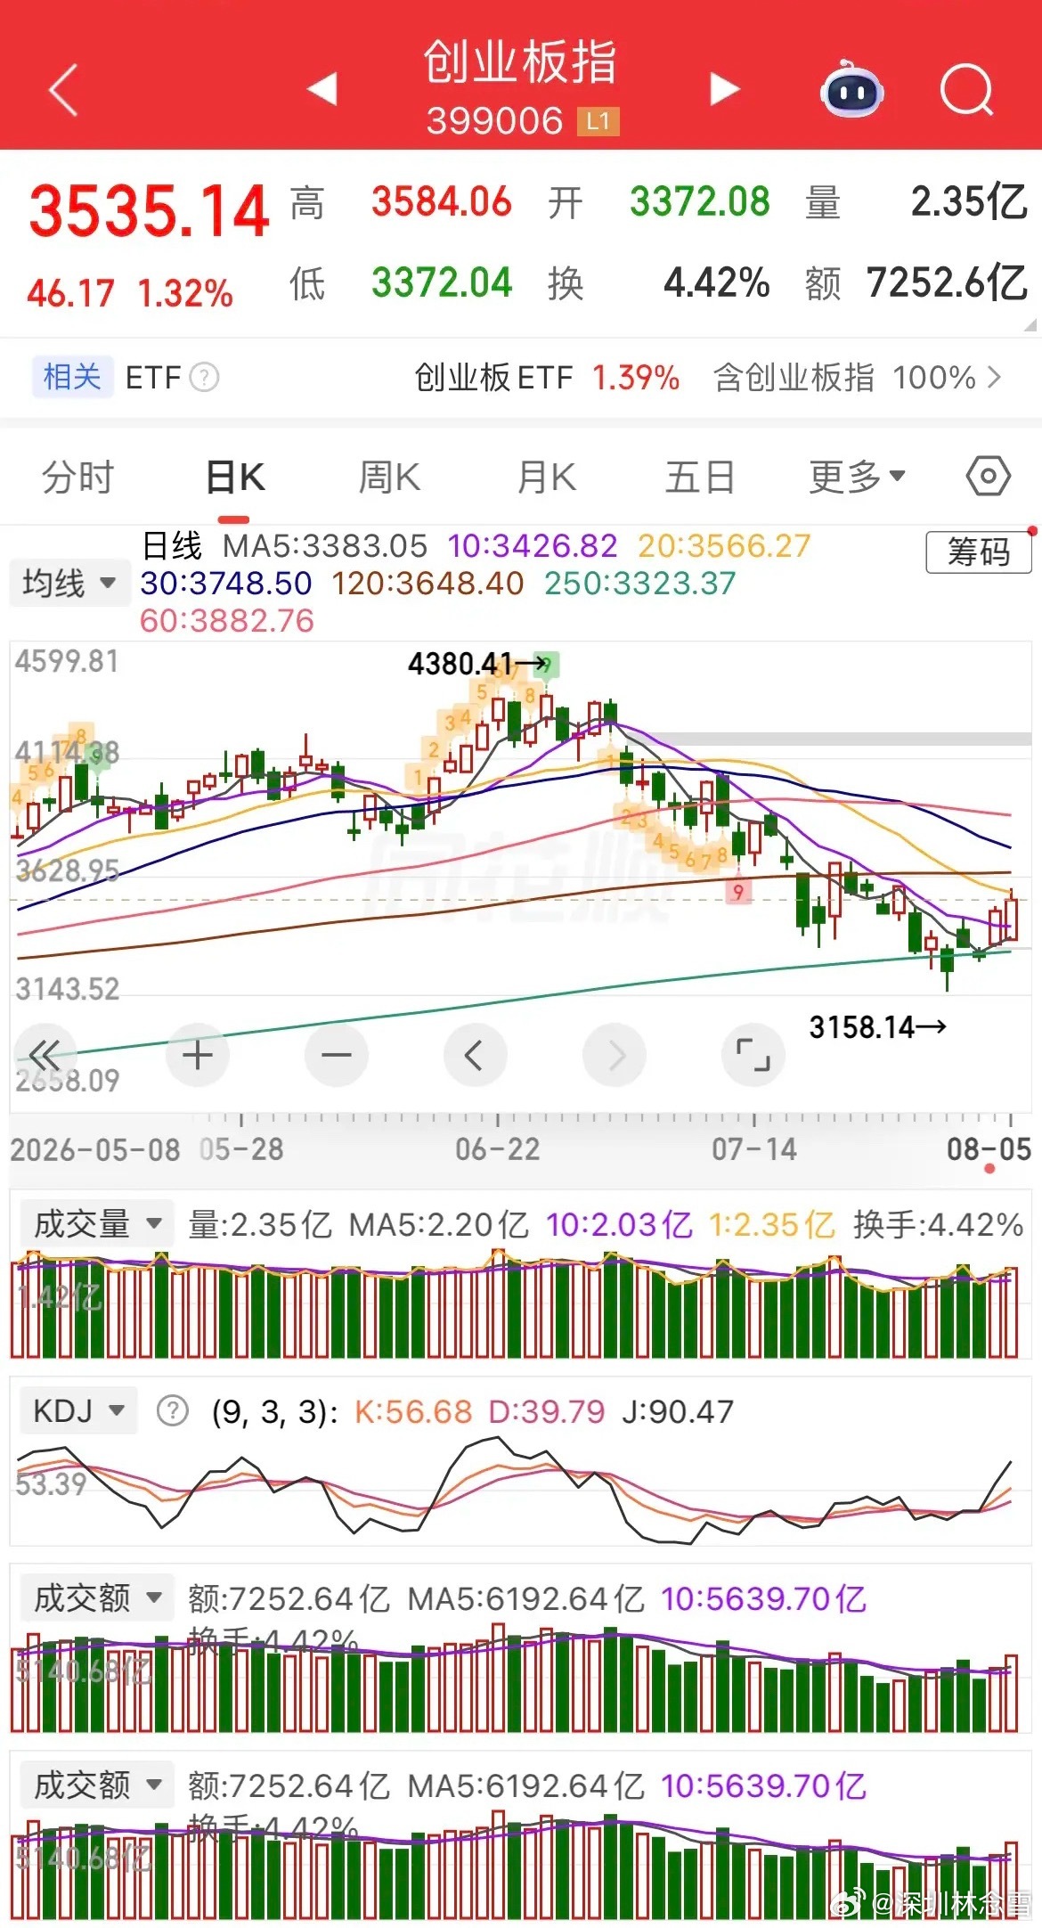Open search with the magnifier icon

pos(967,90)
